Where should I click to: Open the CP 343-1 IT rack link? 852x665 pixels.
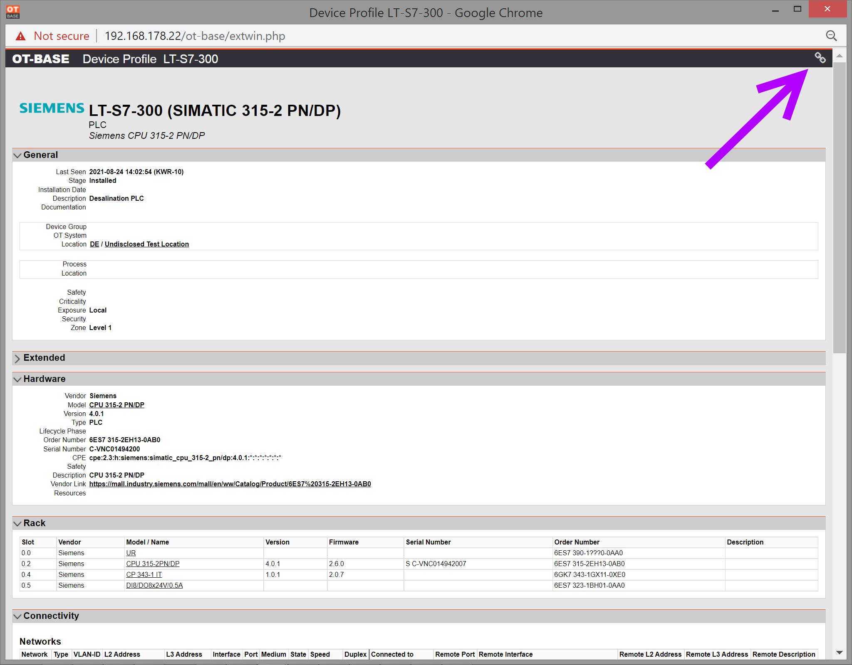pyautogui.click(x=144, y=574)
